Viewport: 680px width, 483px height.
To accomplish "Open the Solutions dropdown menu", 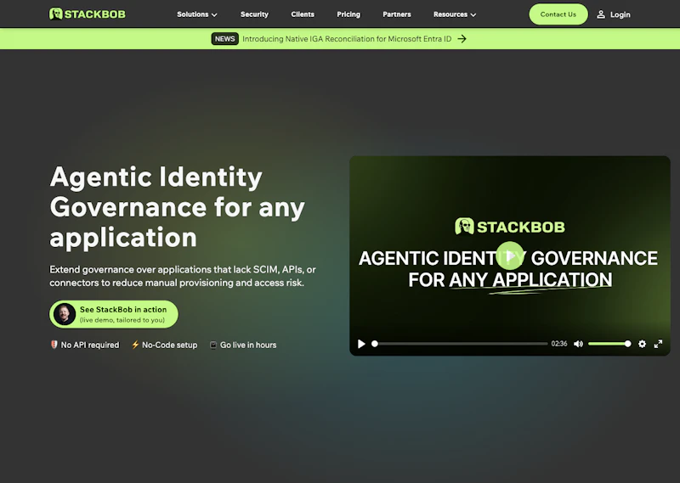I will coord(197,14).
